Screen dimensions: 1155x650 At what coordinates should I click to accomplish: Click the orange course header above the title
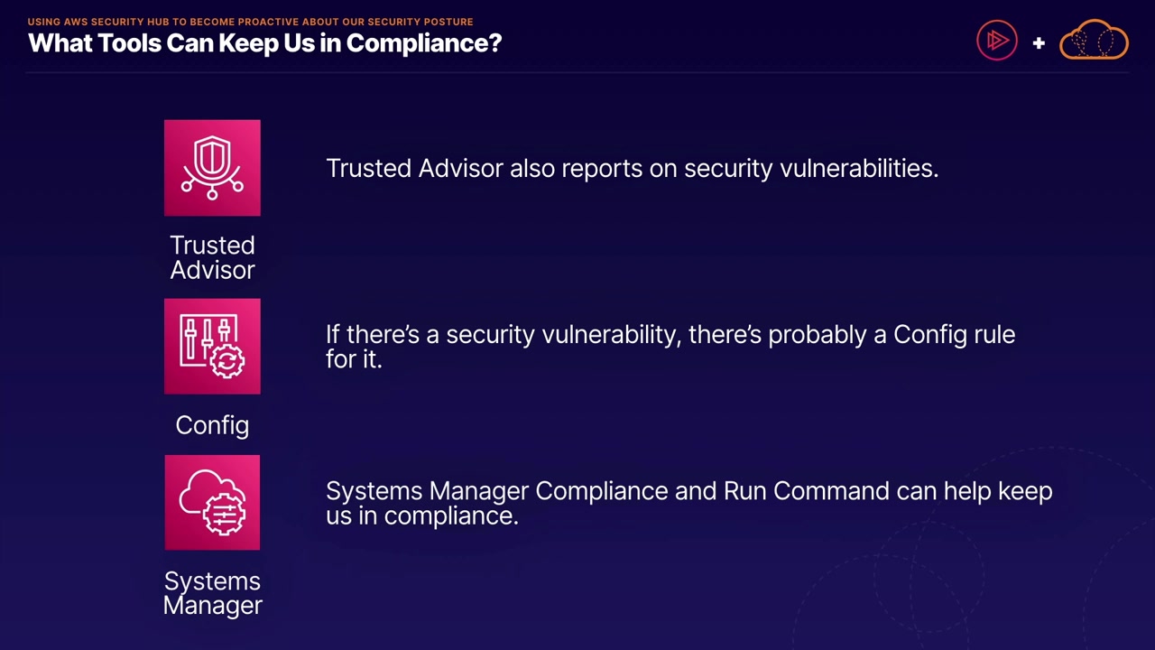250,22
